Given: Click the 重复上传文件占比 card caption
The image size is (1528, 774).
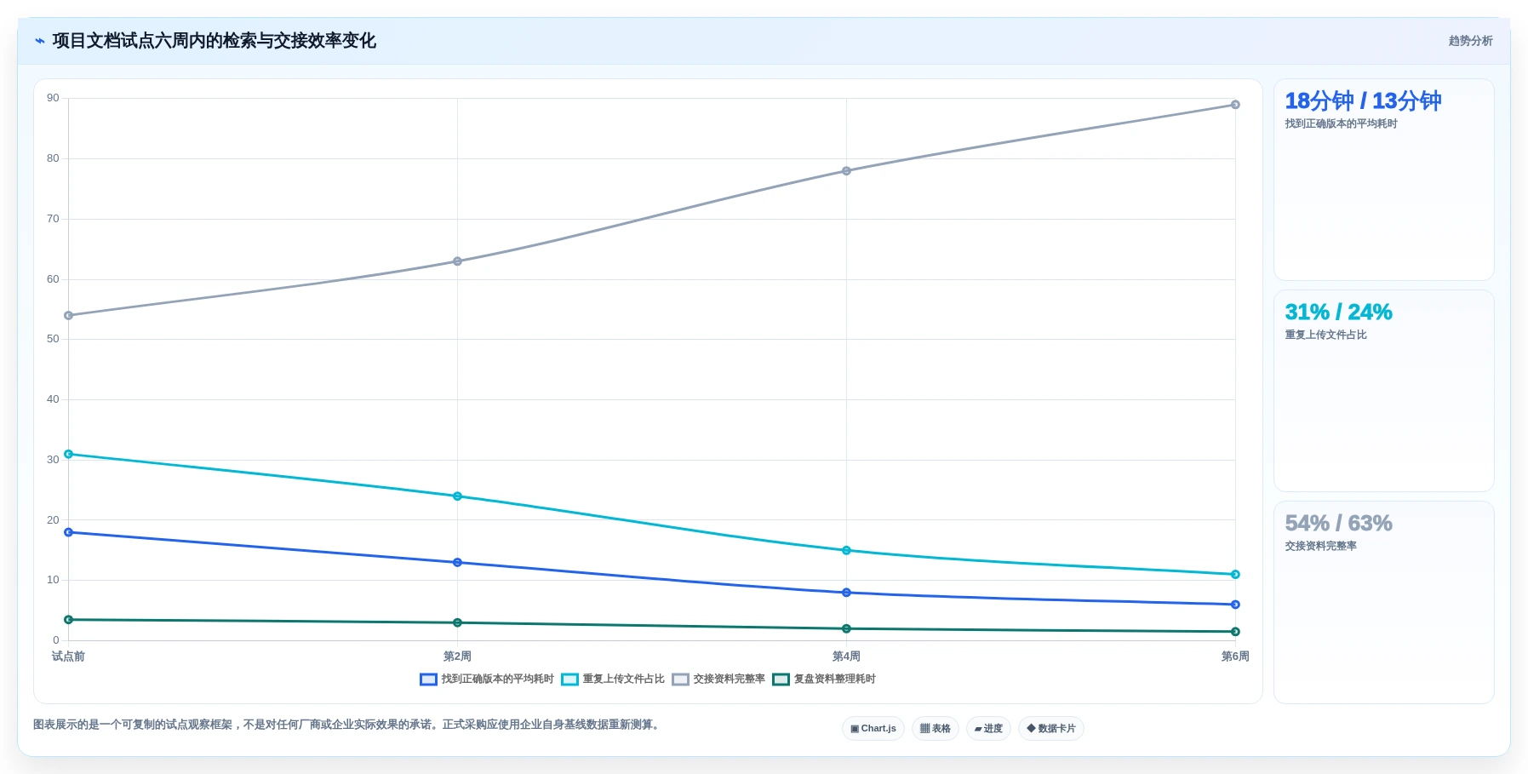Looking at the screenshot, I should pyautogui.click(x=1325, y=335).
